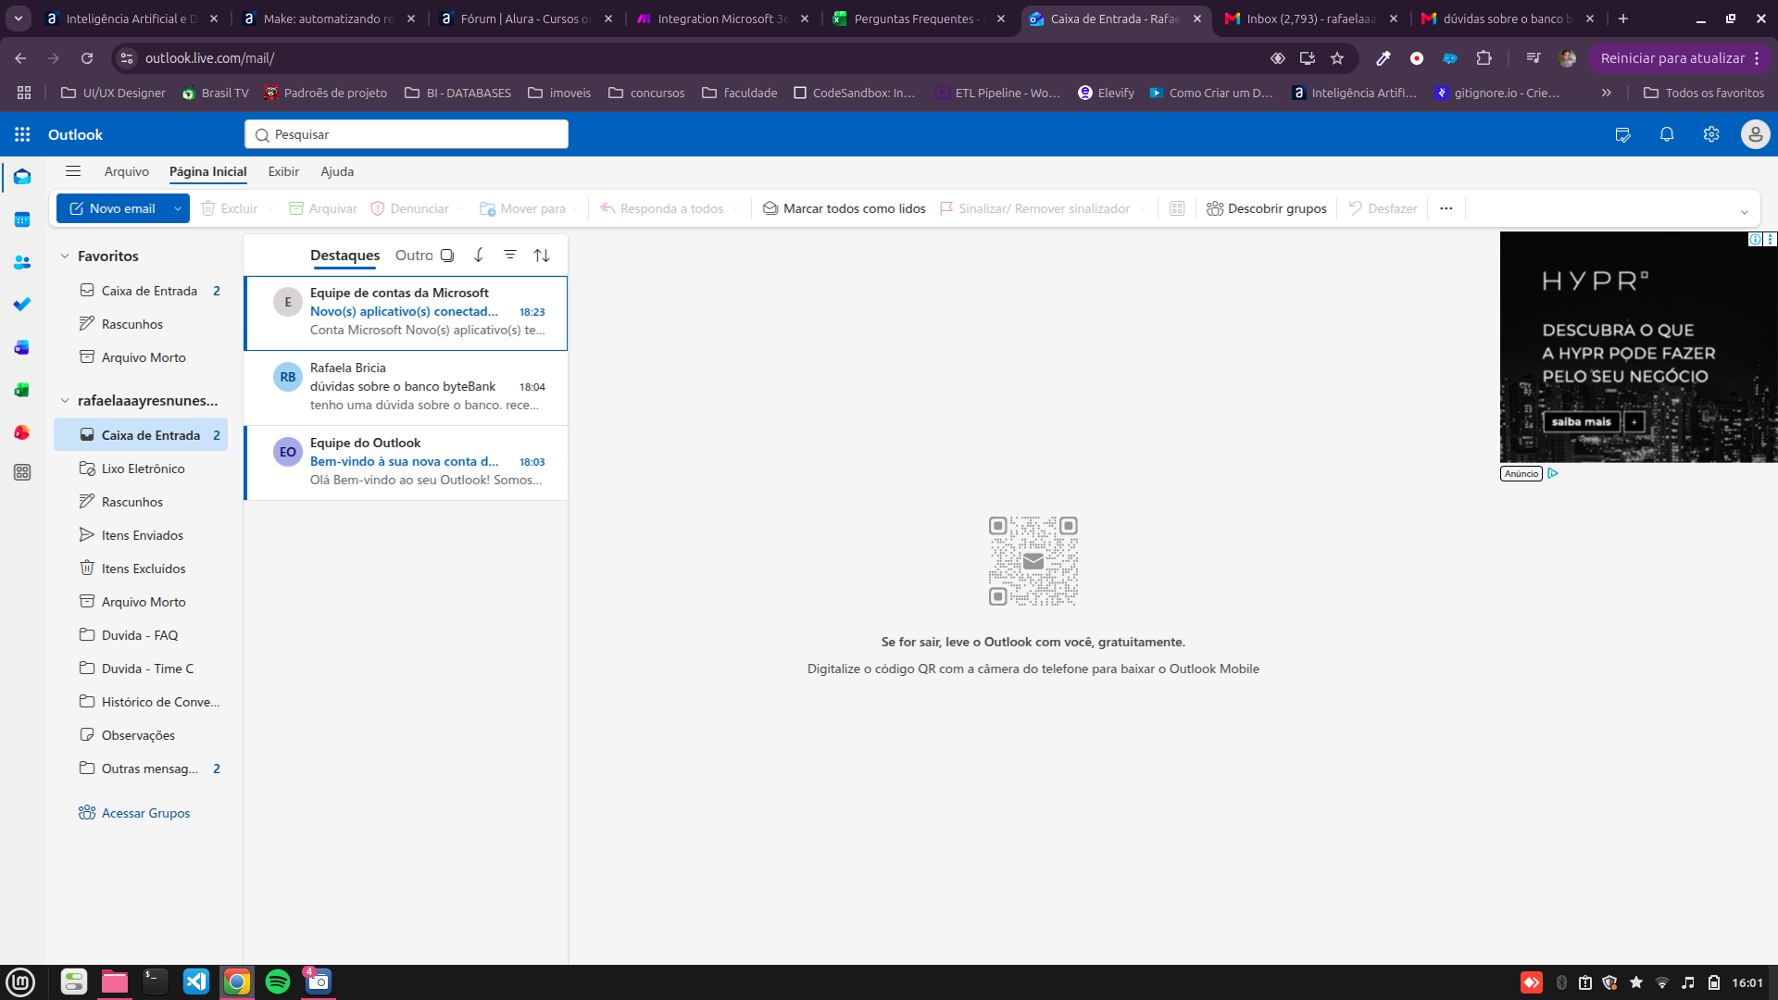Image resolution: width=1778 pixels, height=1000 pixels.
Task: Open notifications bell in Outlook header
Action: 1667,134
